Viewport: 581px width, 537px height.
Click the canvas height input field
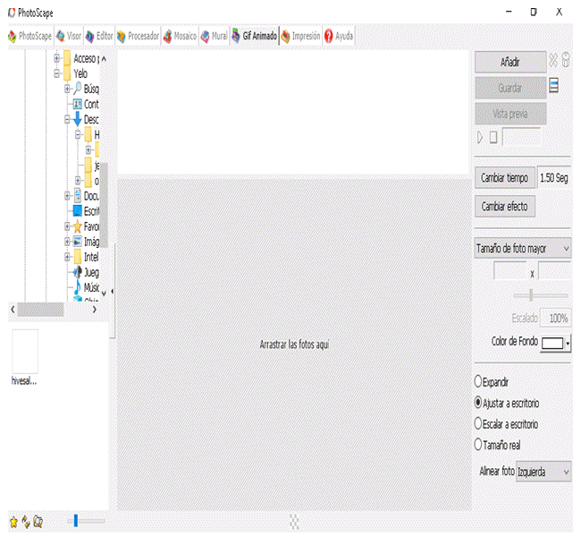[x=554, y=271]
